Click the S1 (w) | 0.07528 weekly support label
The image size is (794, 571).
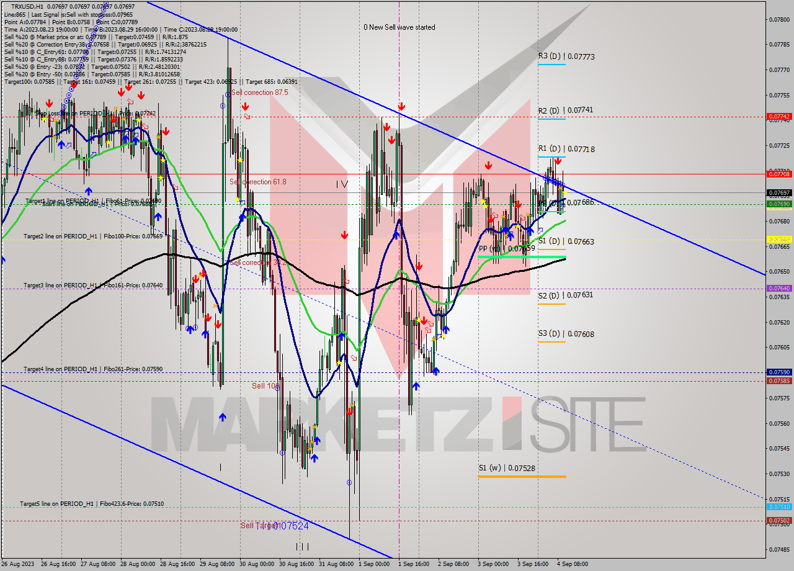(507, 468)
